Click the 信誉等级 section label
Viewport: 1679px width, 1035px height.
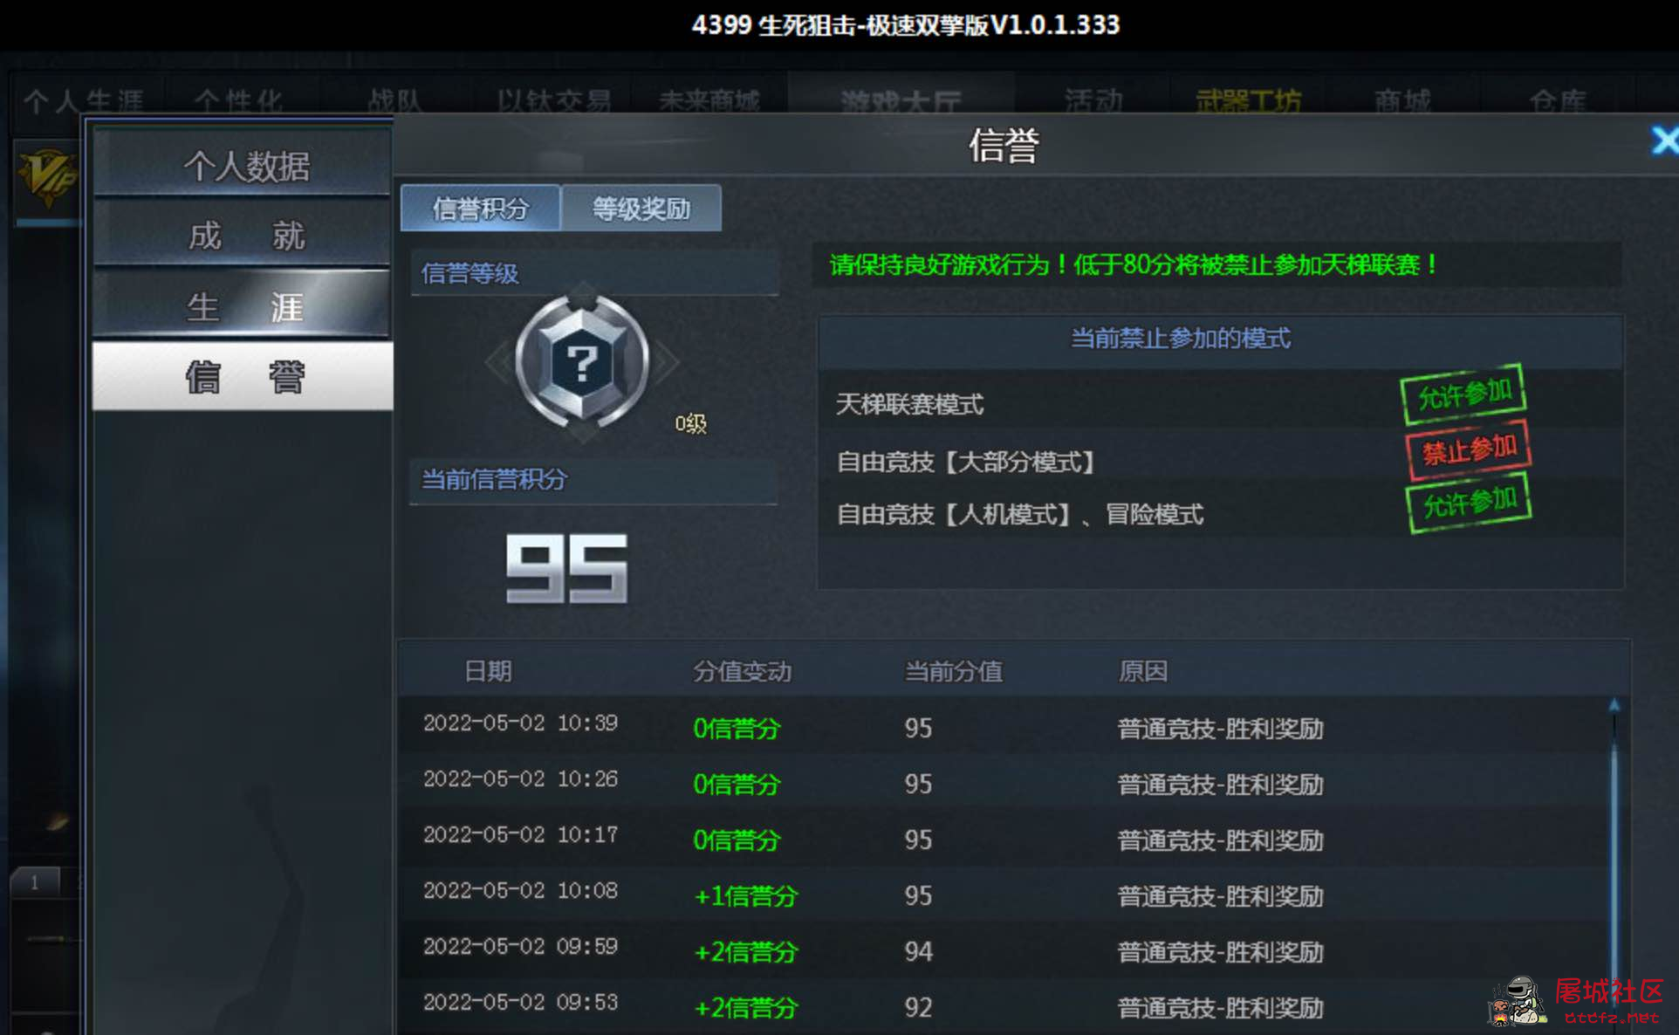pyautogui.click(x=469, y=273)
